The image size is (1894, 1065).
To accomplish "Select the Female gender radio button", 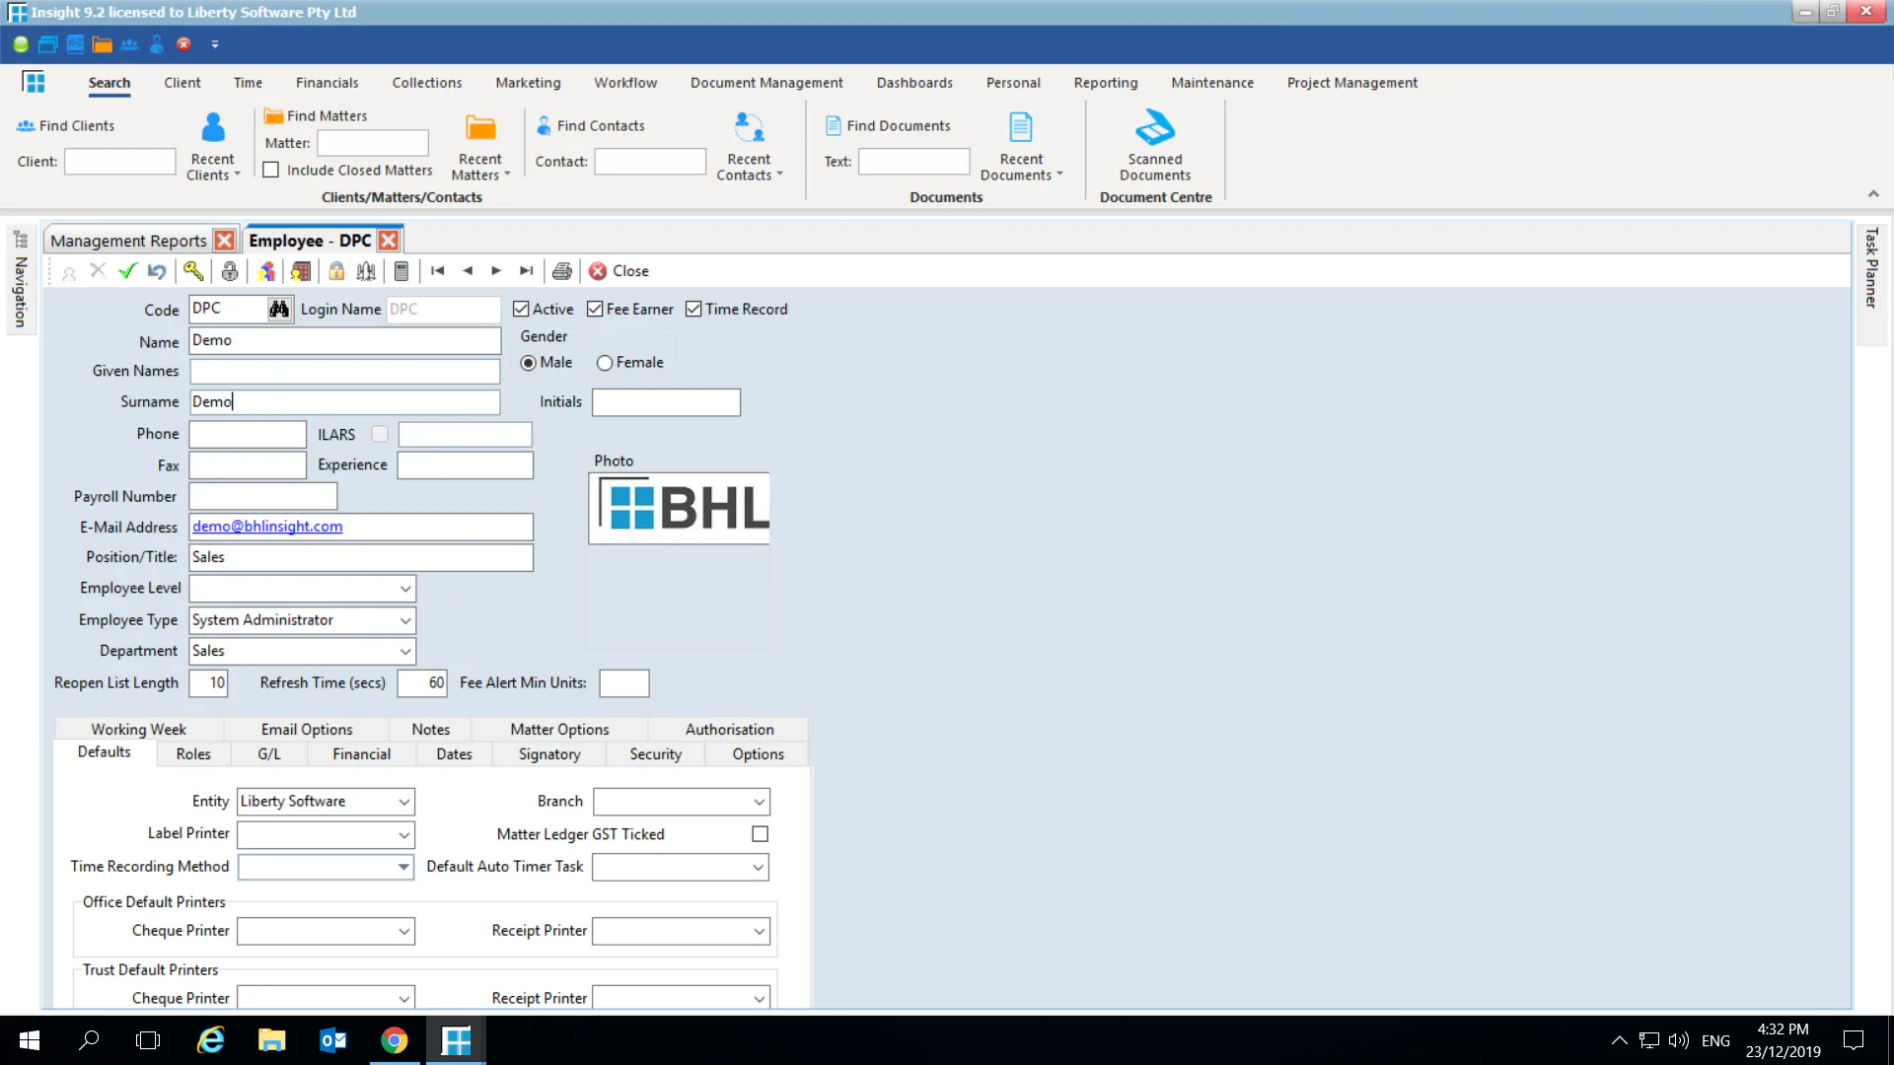I will coord(603,362).
